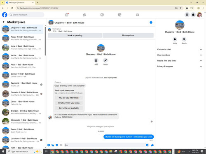The image size is (206, 154).
Task: Open the emoji picker
Action: click(x=147, y=145)
